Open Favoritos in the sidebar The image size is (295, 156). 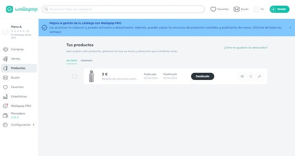click(x=17, y=87)
